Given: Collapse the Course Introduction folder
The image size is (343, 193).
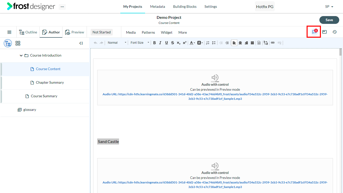Looking at the screenshot, I should tap(21, 56).
